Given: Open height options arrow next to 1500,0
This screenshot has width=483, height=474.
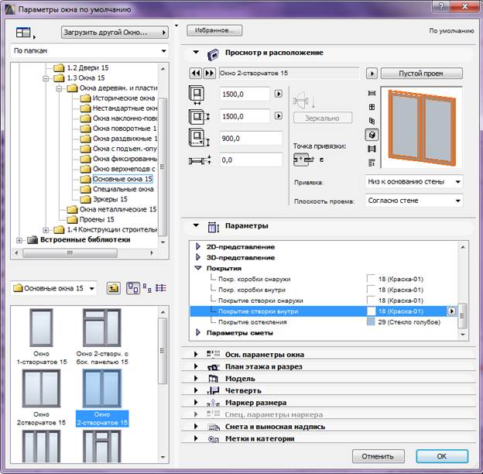Looking at the screenshot, I should click(x=278, y=116).
